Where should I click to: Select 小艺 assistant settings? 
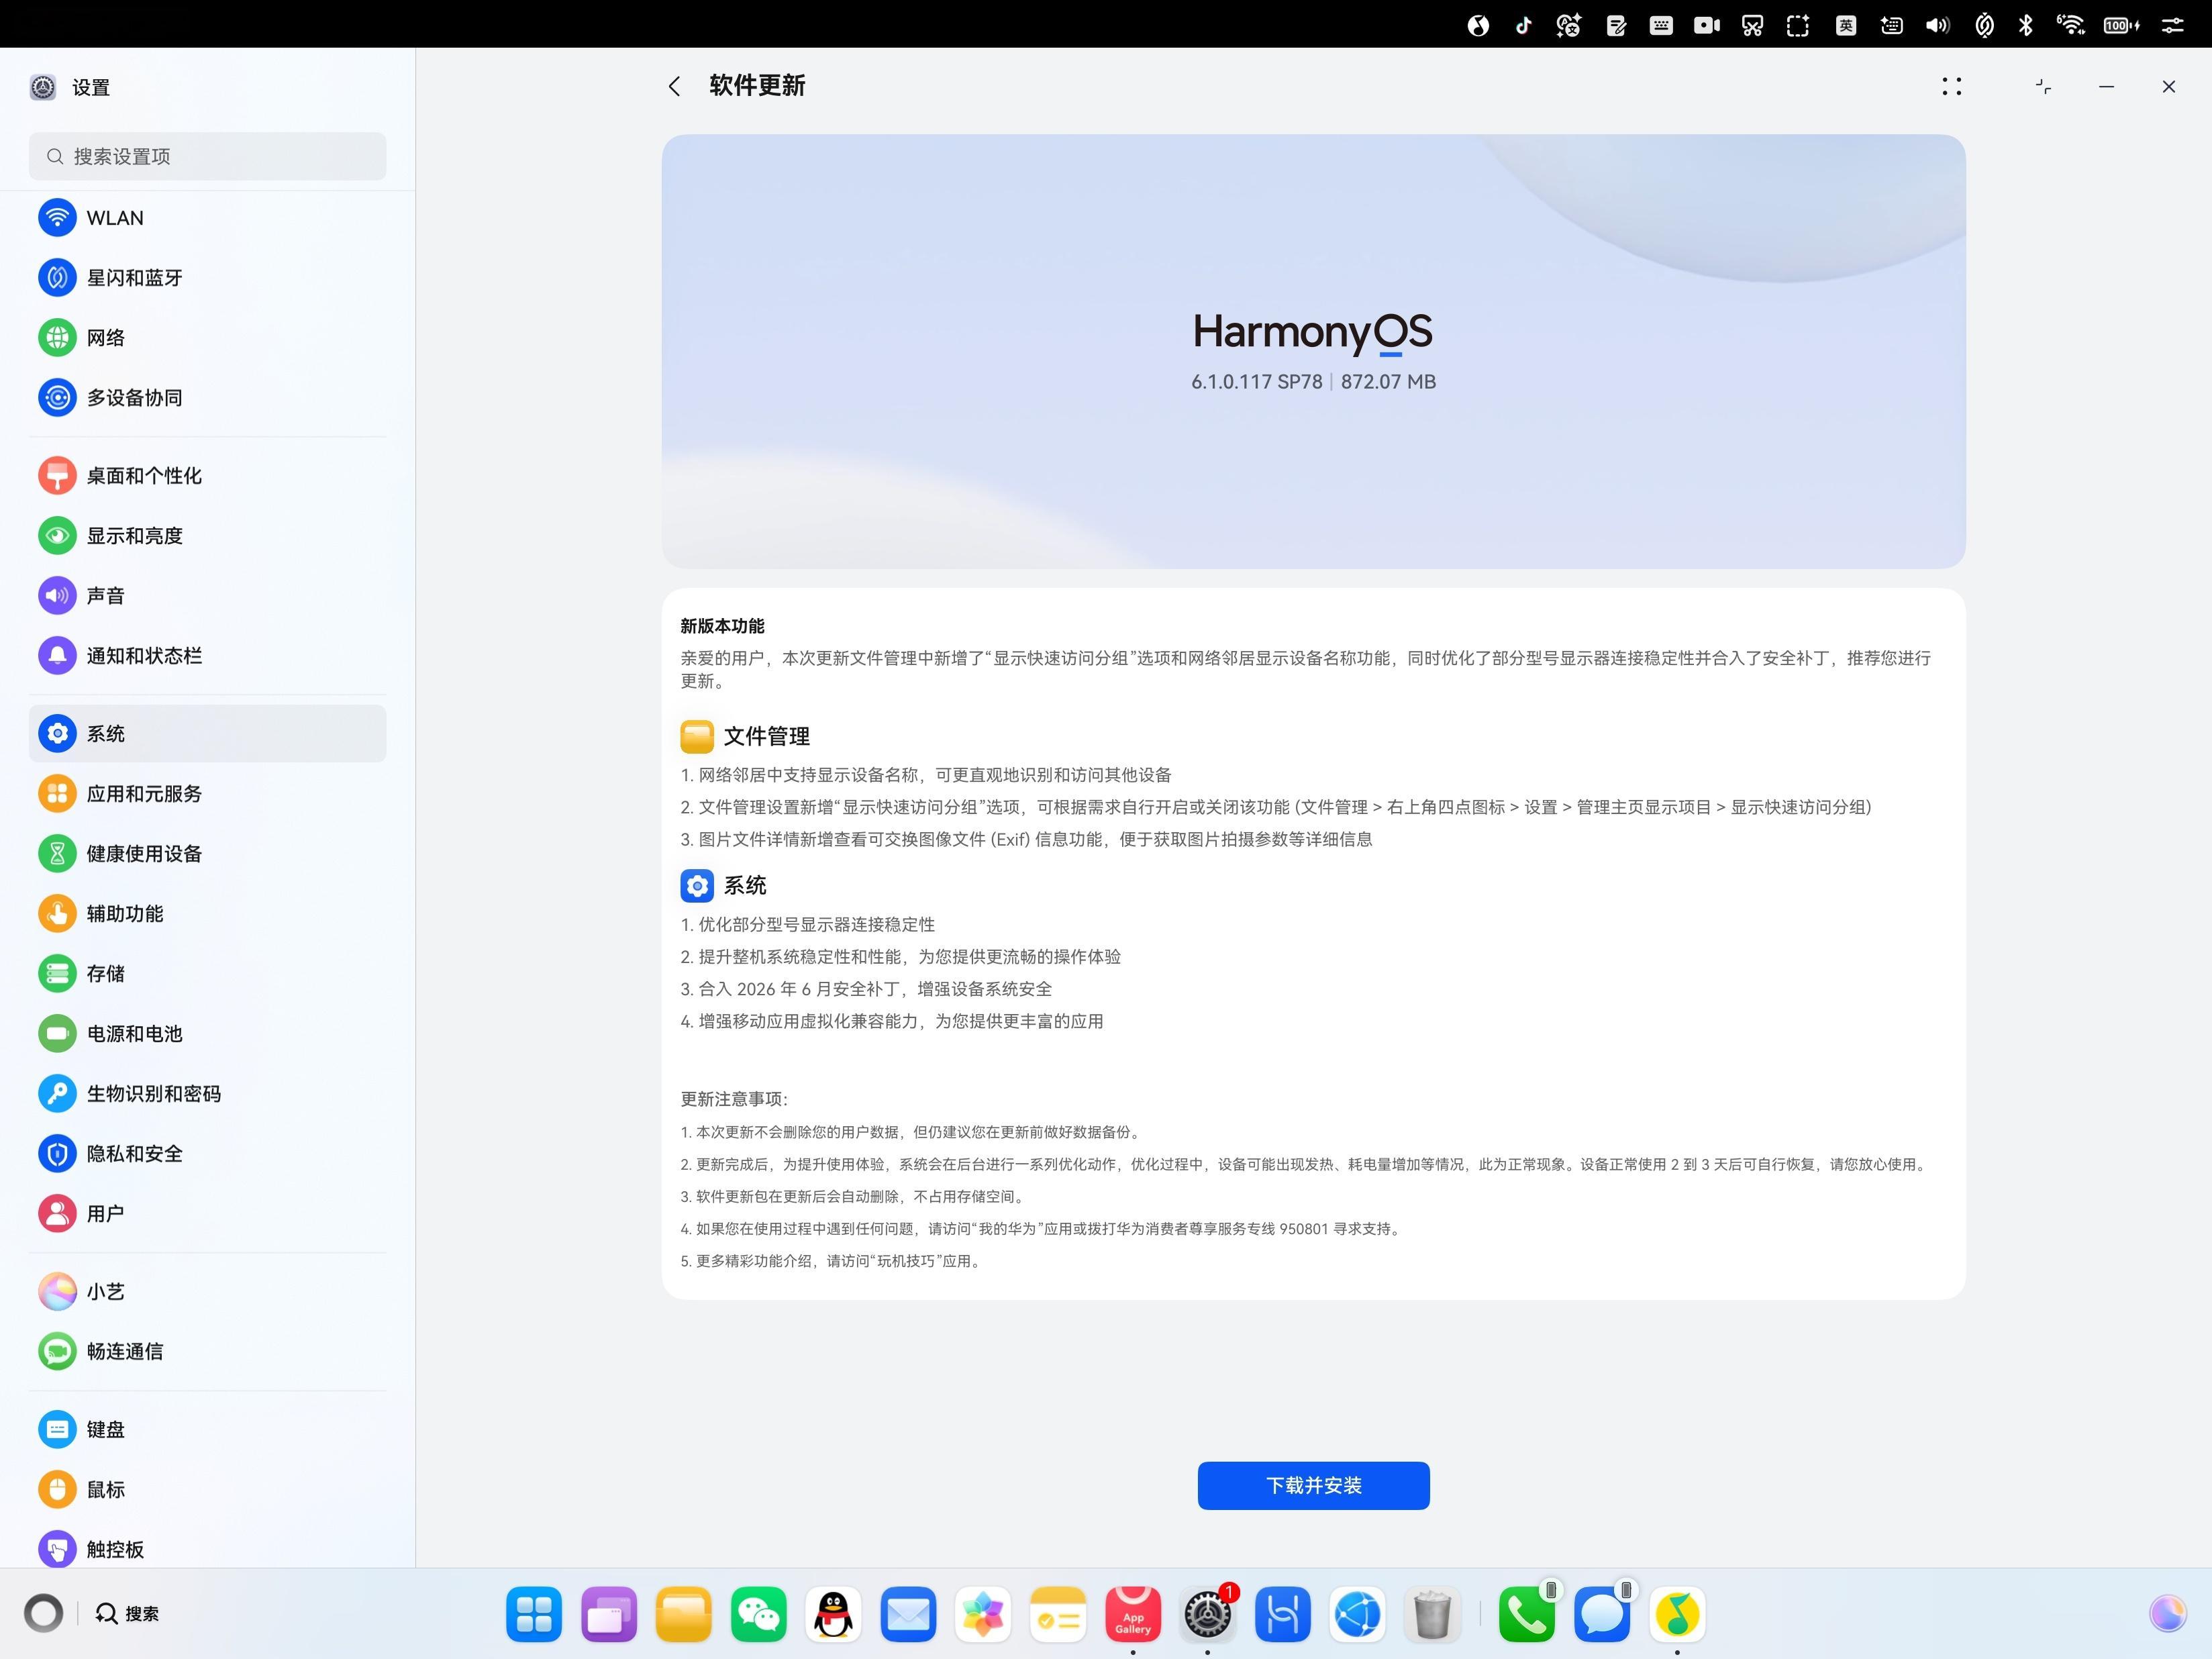pos(207,1292)
